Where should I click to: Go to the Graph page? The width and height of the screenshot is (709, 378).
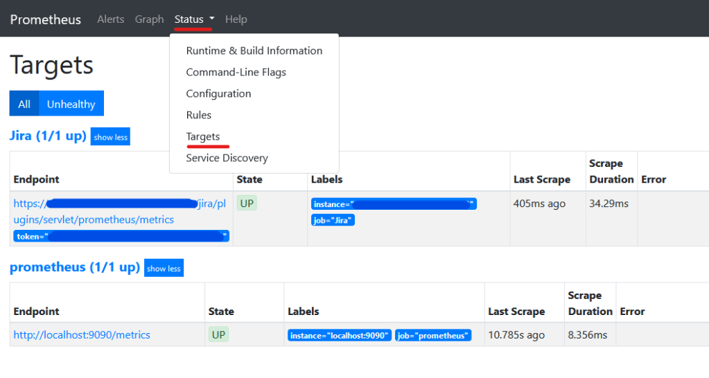[x=149, y=19]
